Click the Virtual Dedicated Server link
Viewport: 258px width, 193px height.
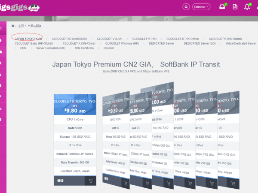pyautogui.click(x=240, y=43)
